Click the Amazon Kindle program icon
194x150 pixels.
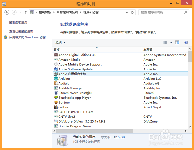tap(56, 59)
